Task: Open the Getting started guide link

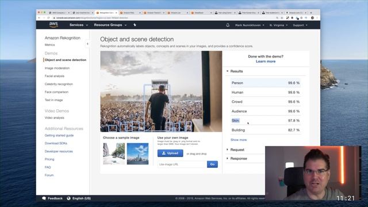Action: tap(59, 136)
